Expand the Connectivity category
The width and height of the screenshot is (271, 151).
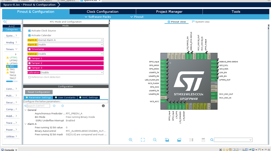(x=12, y=89)
